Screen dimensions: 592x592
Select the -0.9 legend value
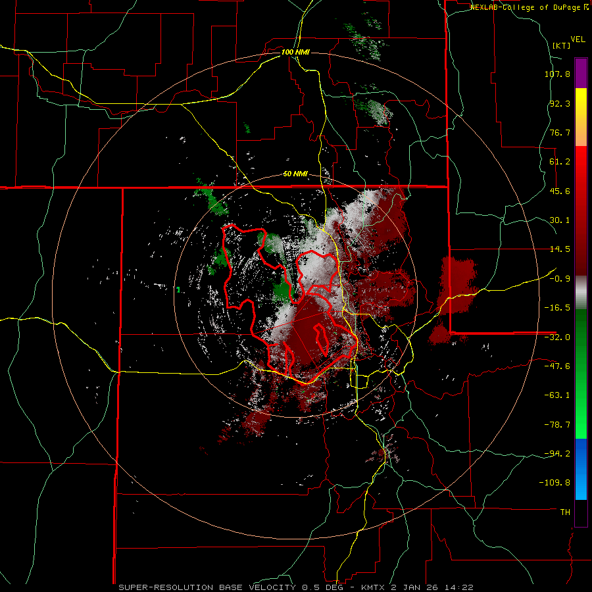click(560, 279)
